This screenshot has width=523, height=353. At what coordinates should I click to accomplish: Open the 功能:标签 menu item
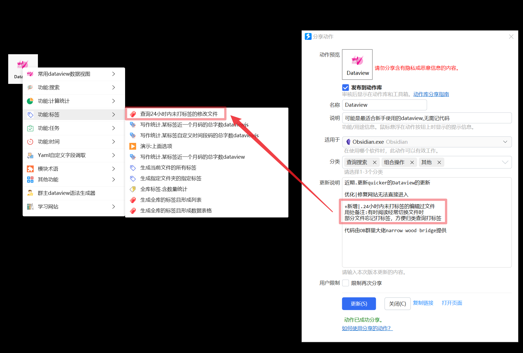coord(74,115)
